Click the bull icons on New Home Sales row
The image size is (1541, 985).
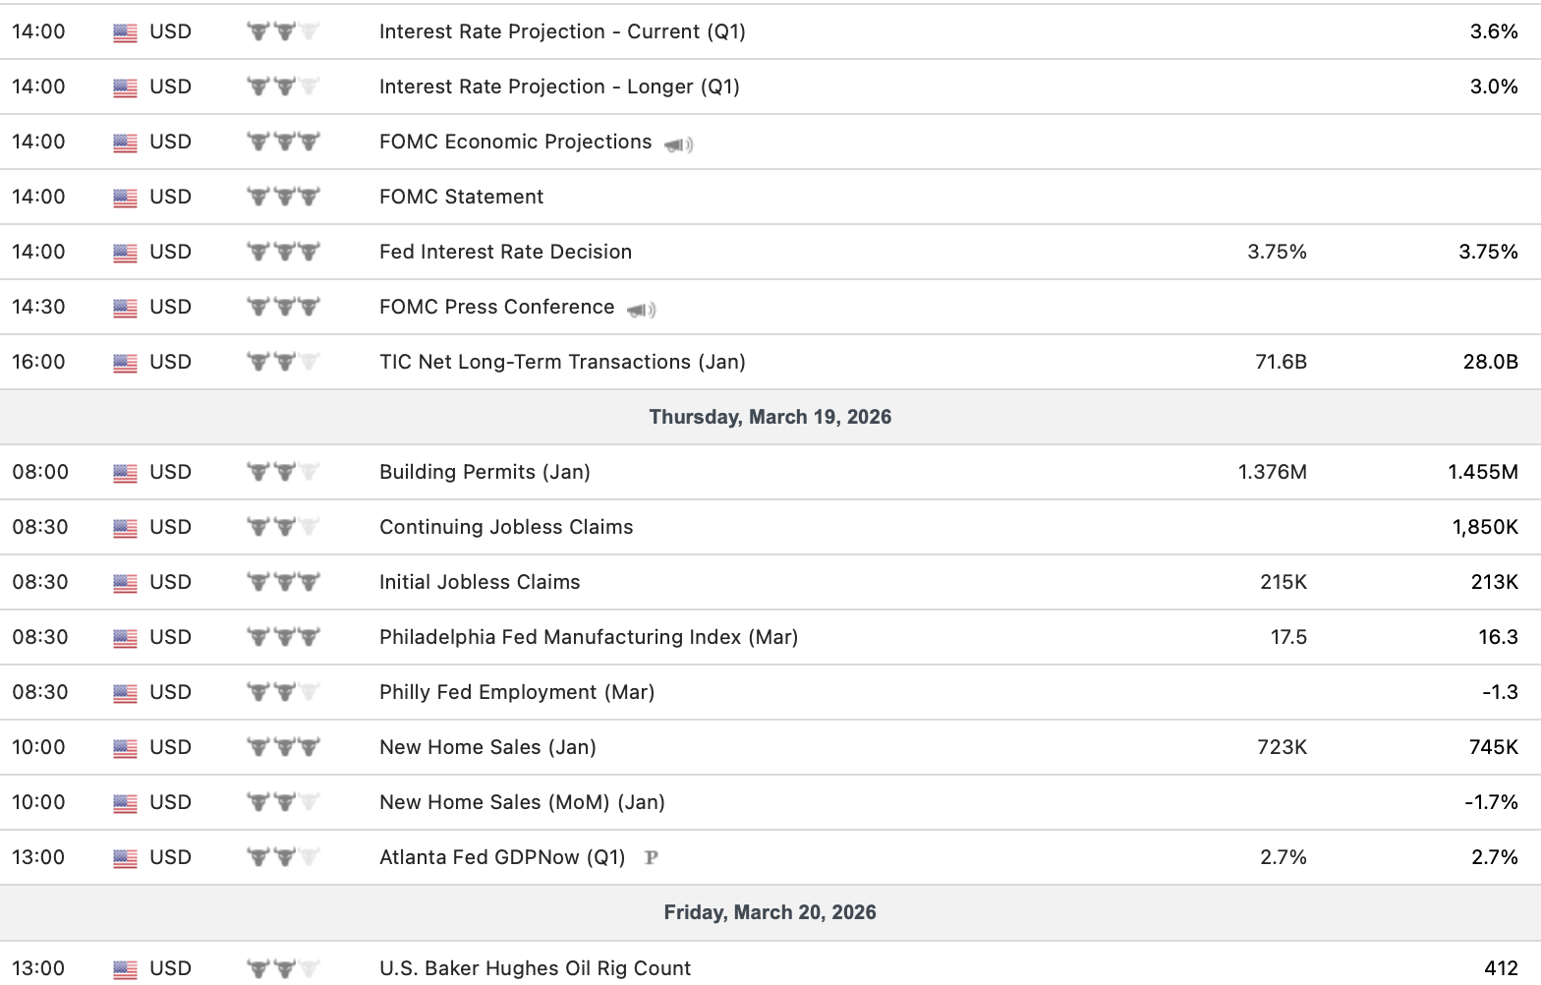(x=283, y=747)
